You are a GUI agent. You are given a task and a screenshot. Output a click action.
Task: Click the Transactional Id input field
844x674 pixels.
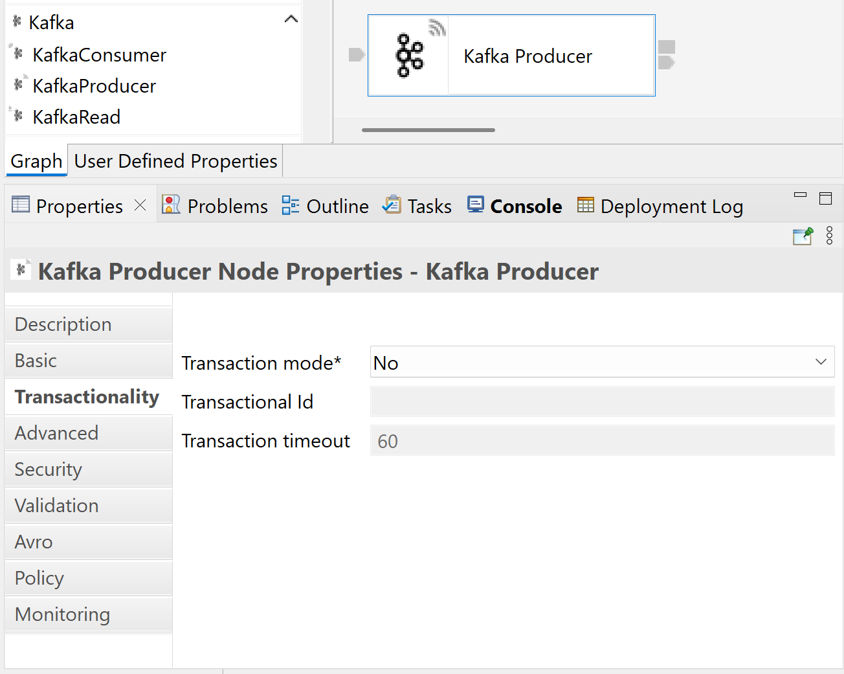click(602, 402)
